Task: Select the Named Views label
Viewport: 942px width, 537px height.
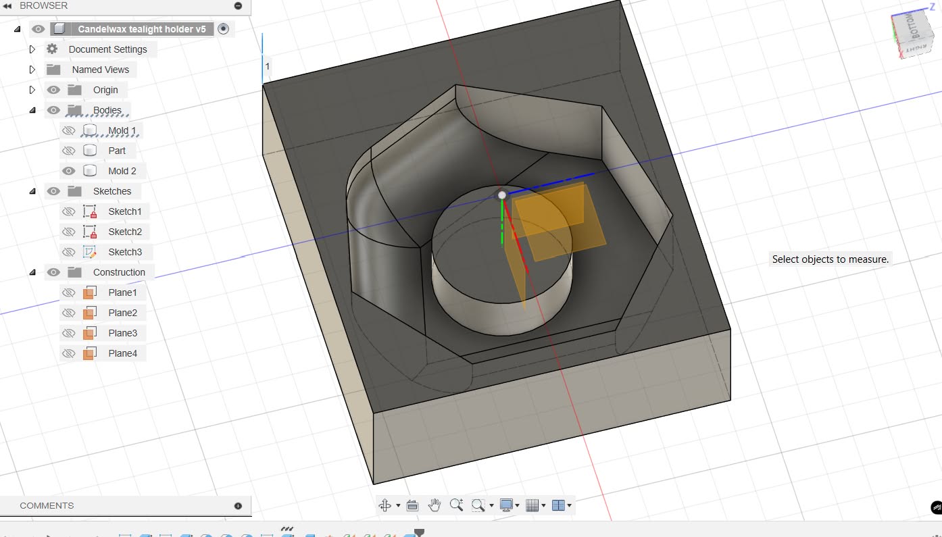Action: pyautogui.click(x=101, y=70)
